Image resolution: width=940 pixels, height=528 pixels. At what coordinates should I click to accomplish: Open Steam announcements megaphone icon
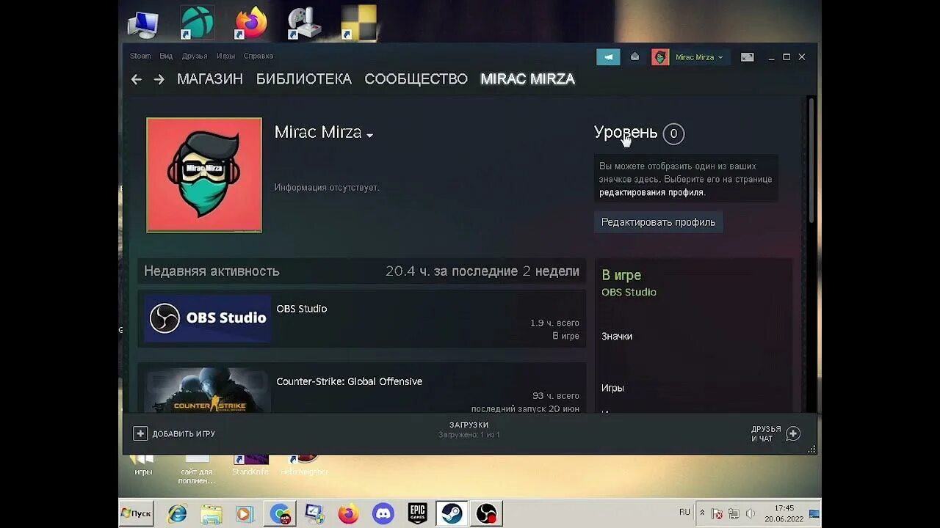point(608,57)
